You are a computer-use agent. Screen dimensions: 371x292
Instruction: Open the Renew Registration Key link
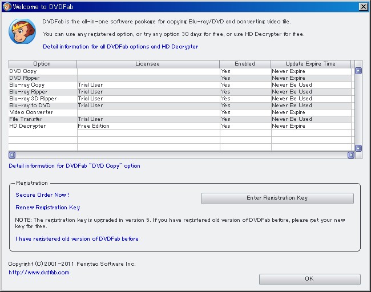[x=47, y=208]
